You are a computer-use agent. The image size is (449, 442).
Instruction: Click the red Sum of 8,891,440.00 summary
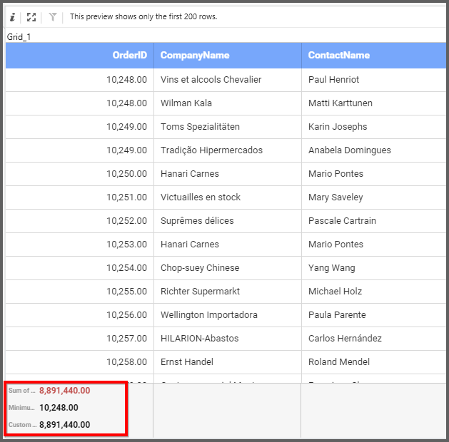64,391
